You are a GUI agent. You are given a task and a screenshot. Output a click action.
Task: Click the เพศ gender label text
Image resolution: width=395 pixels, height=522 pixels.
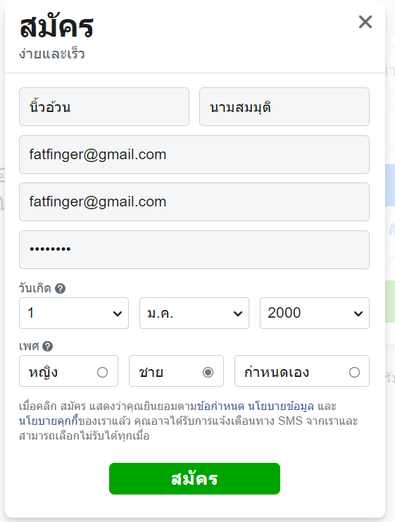coord(29,346)
